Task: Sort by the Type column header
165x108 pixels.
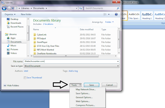Action: click(x=104, y=29)
